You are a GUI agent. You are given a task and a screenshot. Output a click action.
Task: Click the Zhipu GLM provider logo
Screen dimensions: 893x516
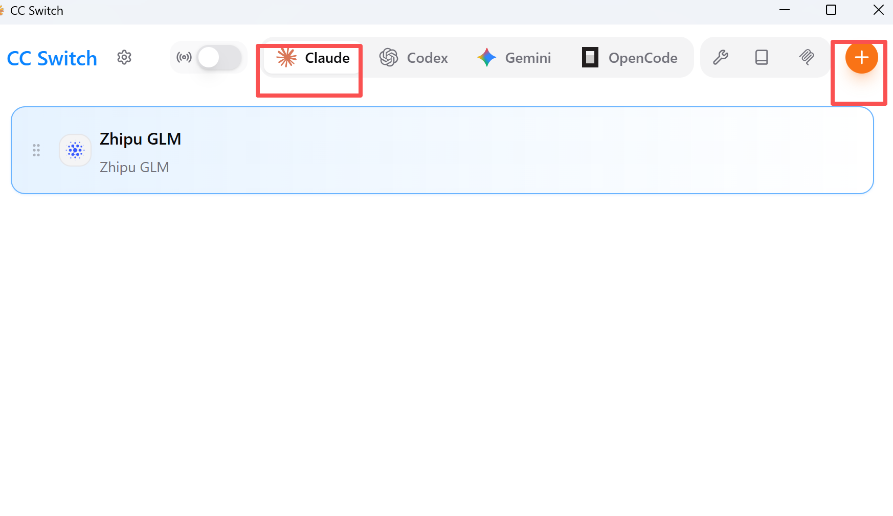coord(75,150)
